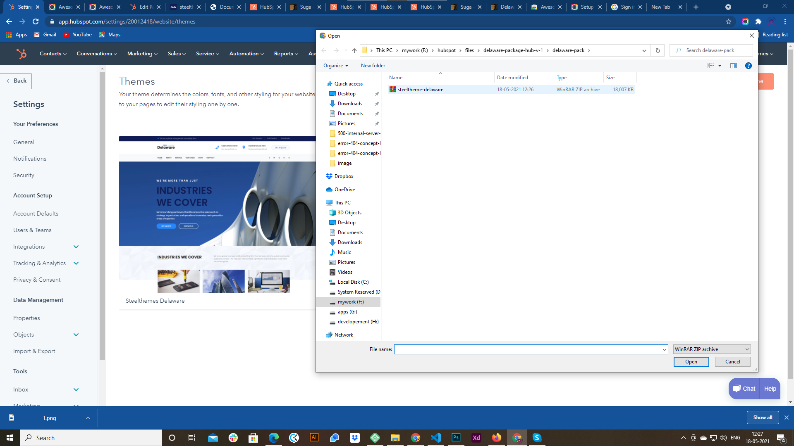Expand the Integrations settings section
The height and width of the screenshot is (446, 794).
tap(76, 247)
